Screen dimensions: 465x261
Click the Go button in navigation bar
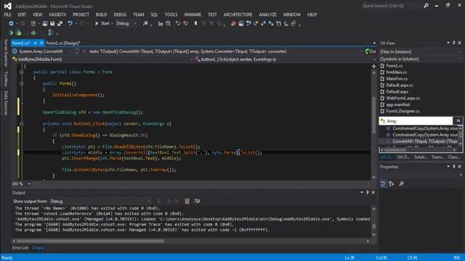pos(371,51)
